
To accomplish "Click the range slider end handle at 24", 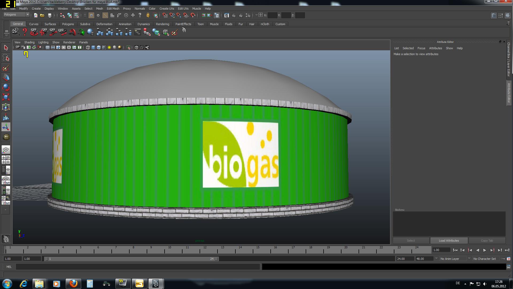I will (x=217, y=259).
